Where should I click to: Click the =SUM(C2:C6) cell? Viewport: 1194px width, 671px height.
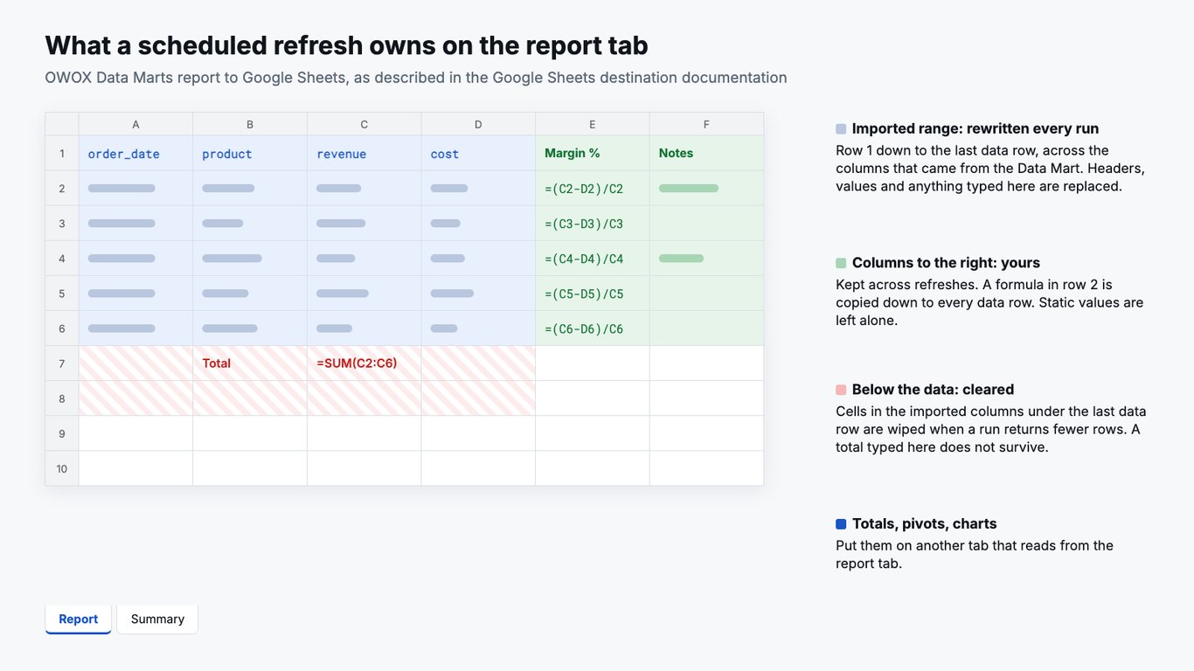tap(364, 363)
